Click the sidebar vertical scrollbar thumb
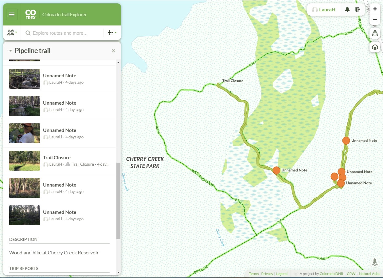The height and width of the screenshot is (278, 383). 118,201
